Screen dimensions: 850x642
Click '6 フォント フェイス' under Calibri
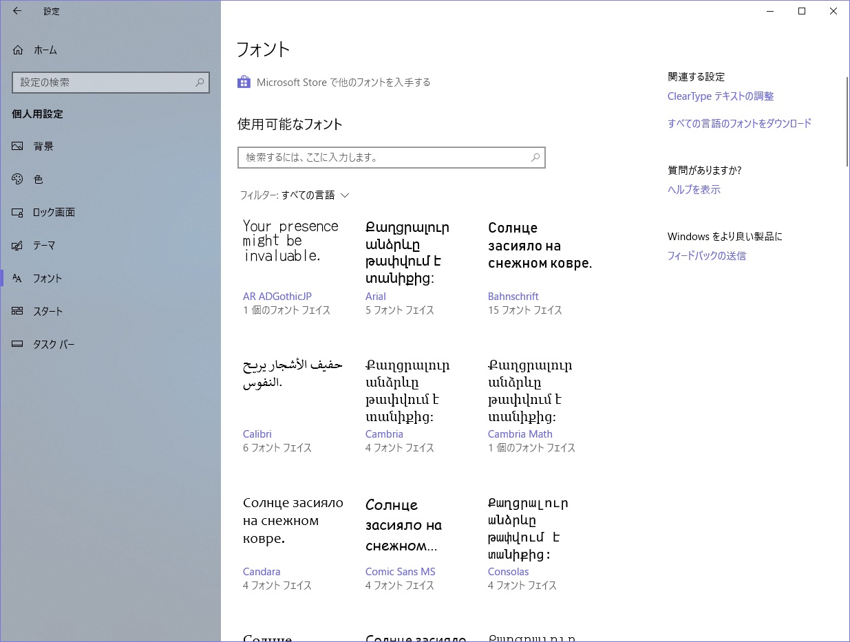point(277,448)
